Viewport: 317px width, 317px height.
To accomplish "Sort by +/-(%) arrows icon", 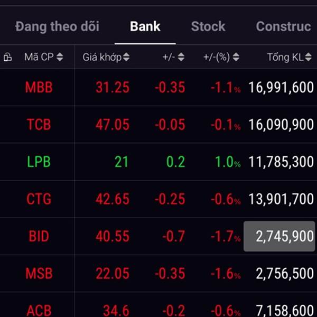I will pos(236,57).
